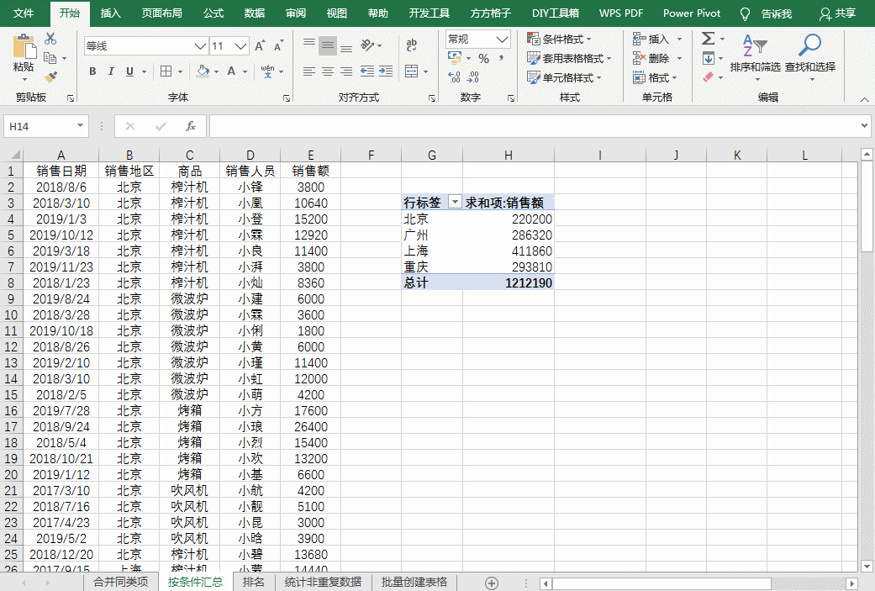Click the wén phonetic guide icon
The height and width of the screenshot is (591, 875).
268,71
